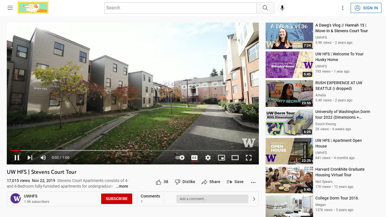Viewport: 386px width, 217px height.
Task: Click channel name 'Enoch Kwong'
Action: coord(326,124)
